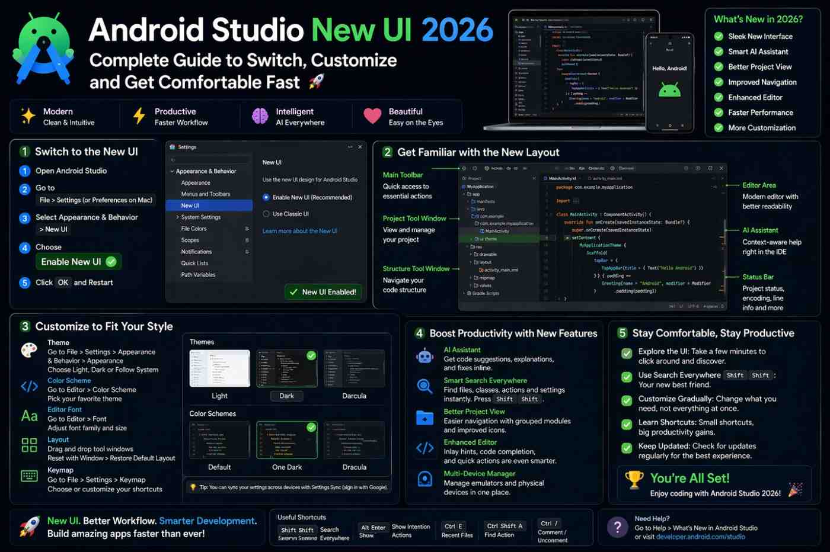Toggle the Keep Updated checkbox

[x=626, y=448]
